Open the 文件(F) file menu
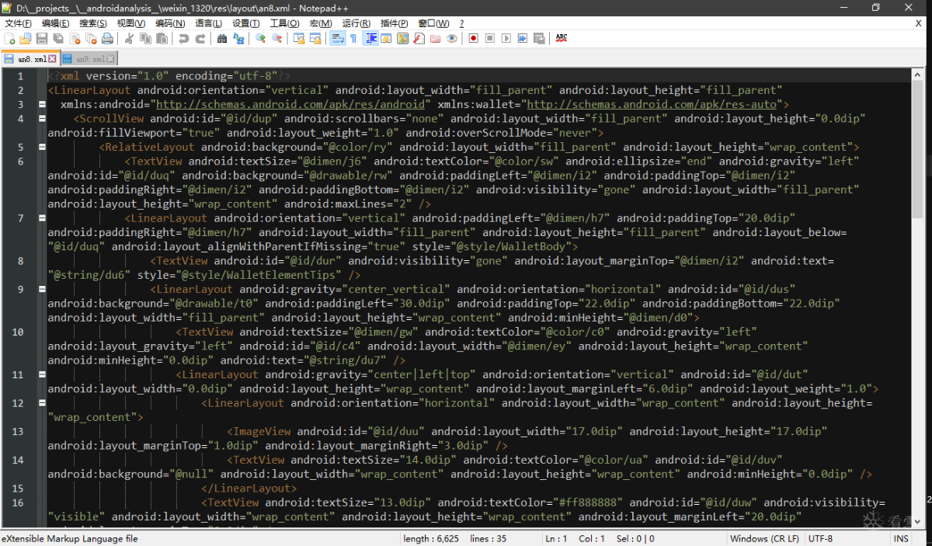This screenshot has width=932, height=546. coord(18,23)
